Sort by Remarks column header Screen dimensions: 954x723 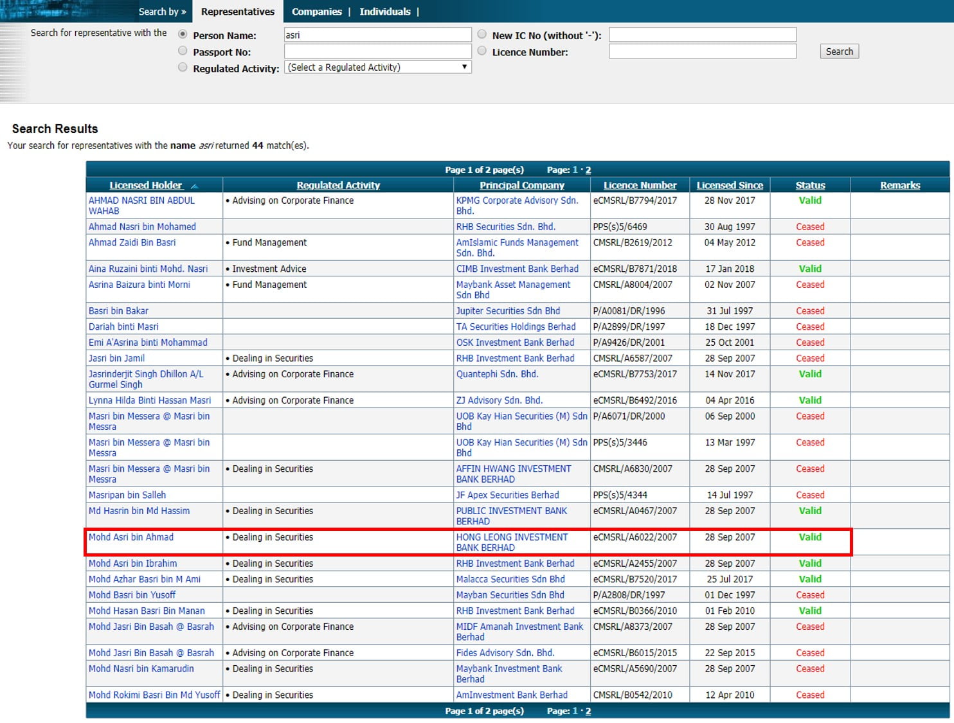[900, 185]
